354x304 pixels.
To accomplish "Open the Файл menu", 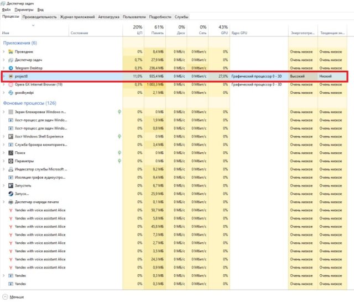I will pyautogui.click(x=6, y=10).
